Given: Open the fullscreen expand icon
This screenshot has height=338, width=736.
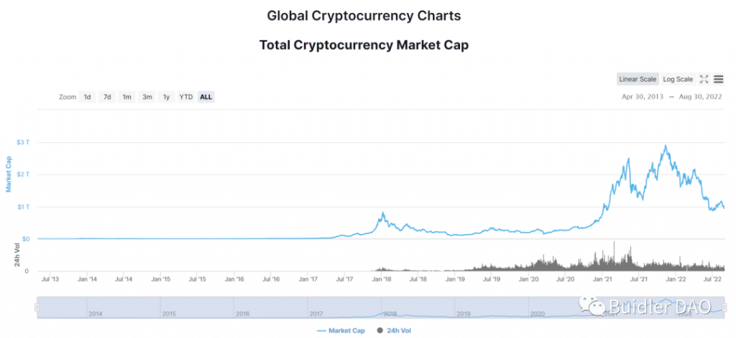Looking at the screenshot, I should [704, 79].
